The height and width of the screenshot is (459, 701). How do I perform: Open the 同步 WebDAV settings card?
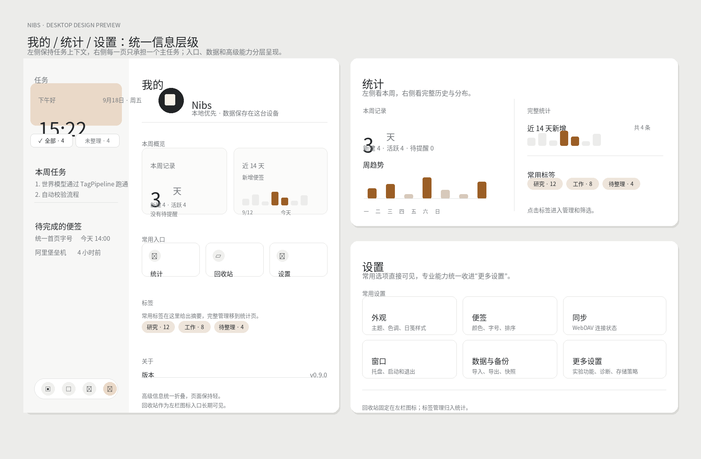coord(615,315)
